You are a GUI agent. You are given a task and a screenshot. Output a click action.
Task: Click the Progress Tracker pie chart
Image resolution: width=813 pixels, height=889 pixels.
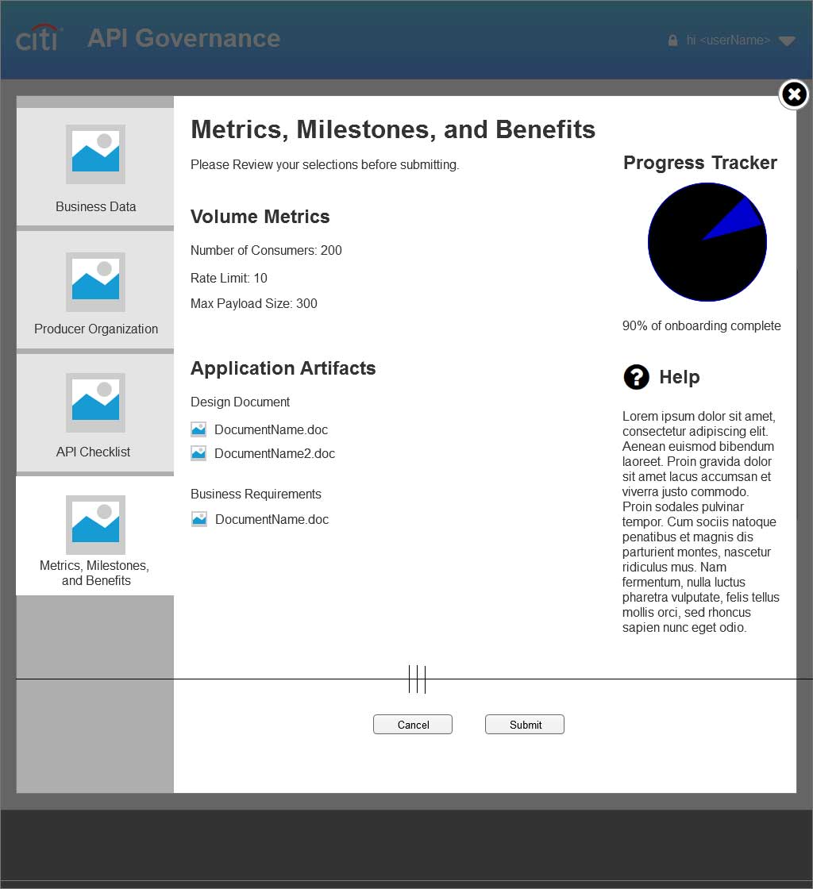click(x=699, y=254)
